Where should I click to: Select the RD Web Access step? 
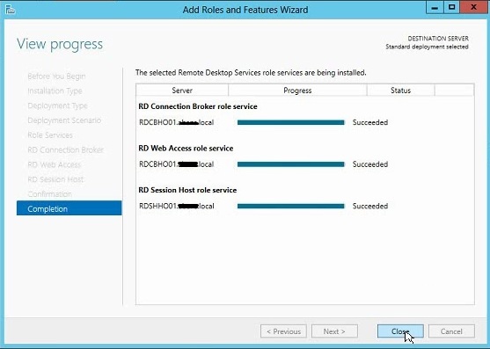coord(55,164)
